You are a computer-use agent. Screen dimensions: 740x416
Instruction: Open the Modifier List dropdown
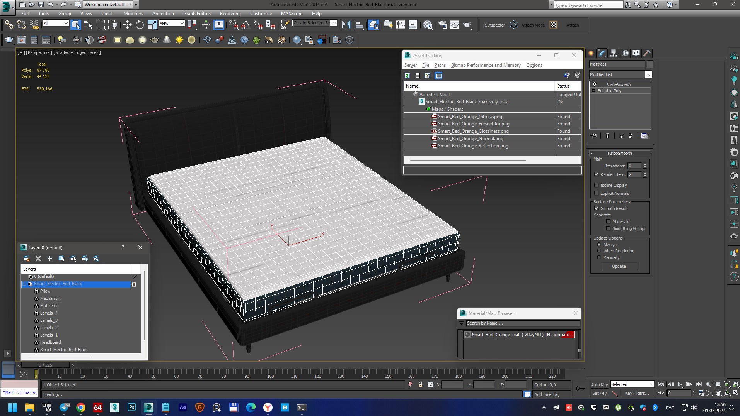tap(648, 74)
